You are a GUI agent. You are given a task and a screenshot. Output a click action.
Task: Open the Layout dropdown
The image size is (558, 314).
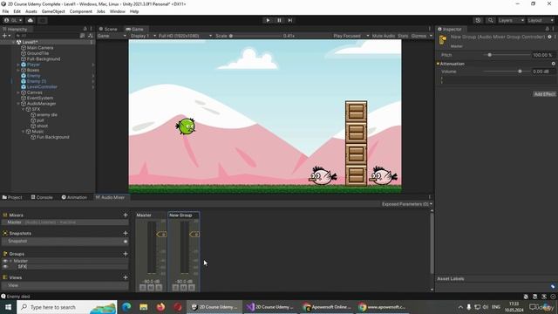click(x=541, y=20)
